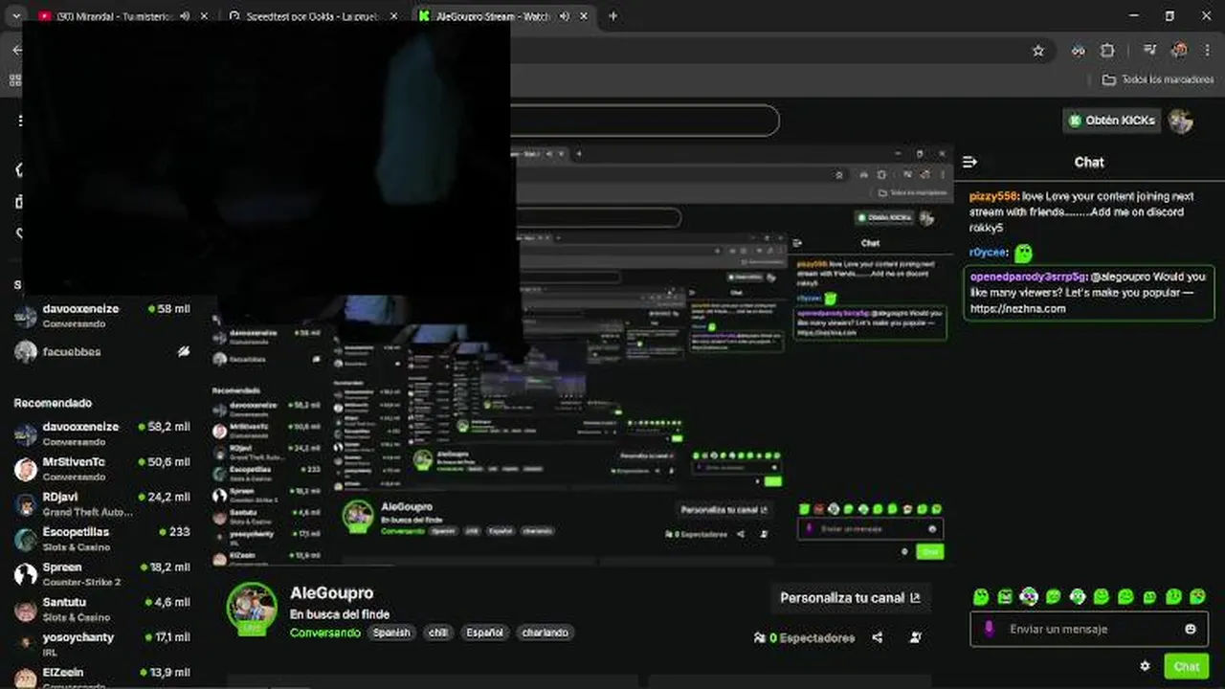Select the second emote, the square-faced one
Screen dimensions: 1225x689
(x=1005, y=596)
